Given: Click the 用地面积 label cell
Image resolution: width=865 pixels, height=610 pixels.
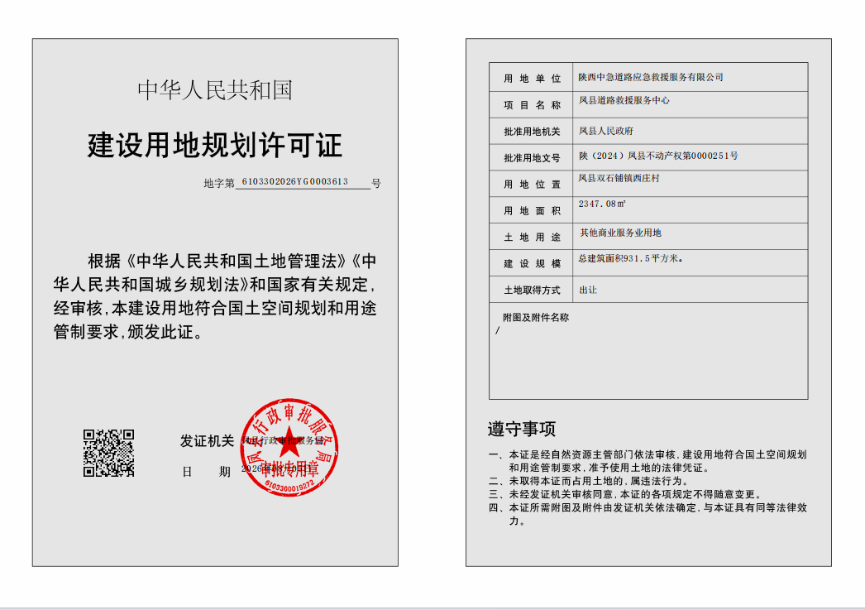Looking at the screenshot, I should (531, 210).
